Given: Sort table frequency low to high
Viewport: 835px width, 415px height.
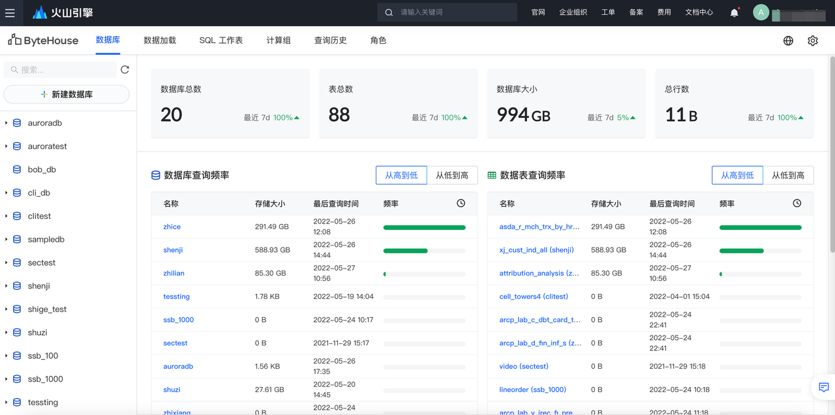Looking at the screenshot, I should (788, 175).
